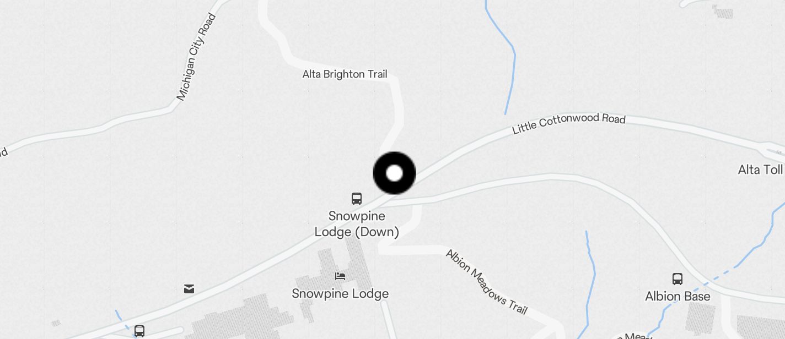Viewport: 785px width, 339px height.
Task: Select the bus stop icon above Snowpine Lodge (Down)
Action: (x=357, y=198)
